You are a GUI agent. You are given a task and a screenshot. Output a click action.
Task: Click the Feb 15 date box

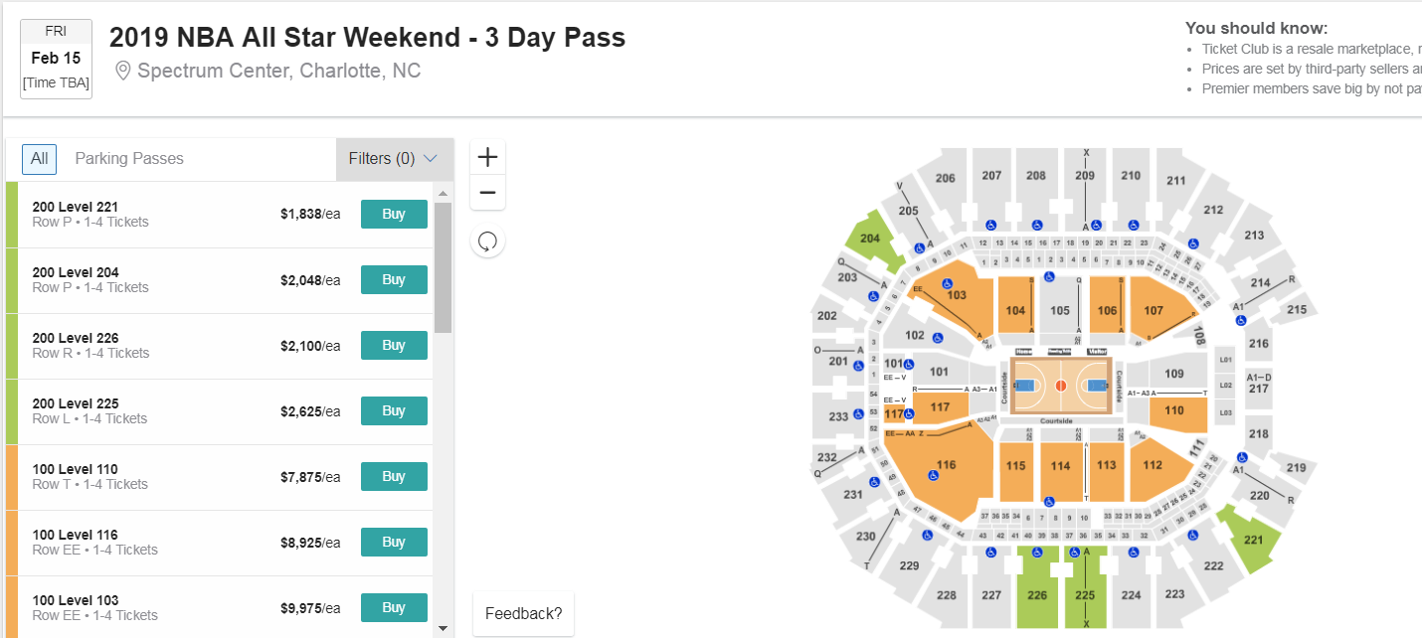56,58
